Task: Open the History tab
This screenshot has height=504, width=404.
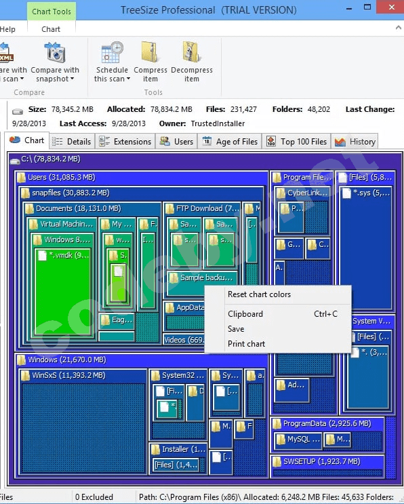Action: [355, 141]
